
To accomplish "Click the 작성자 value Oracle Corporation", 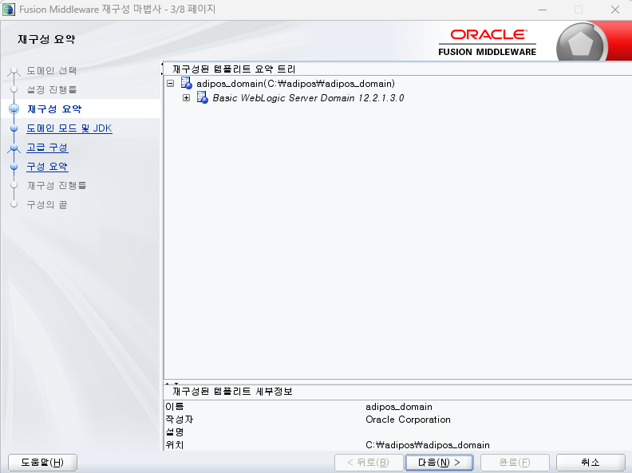I will [408, 420].
